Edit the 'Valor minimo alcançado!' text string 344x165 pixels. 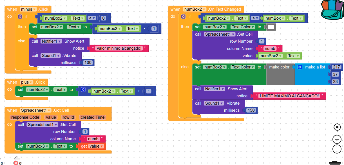(119, 48)
